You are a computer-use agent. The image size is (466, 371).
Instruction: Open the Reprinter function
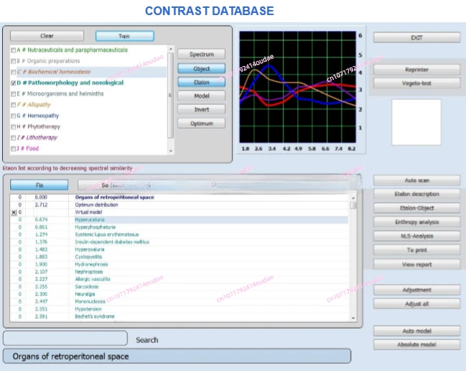416,69
